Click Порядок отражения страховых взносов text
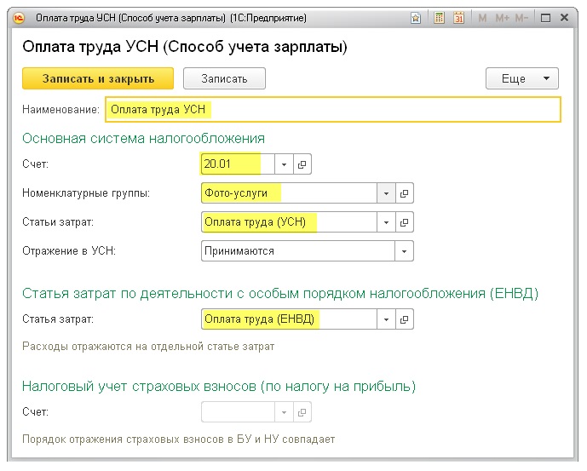 pos(179,439)
